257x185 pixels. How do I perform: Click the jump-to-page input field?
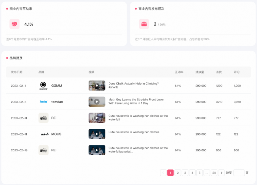(x=239, y=173)
